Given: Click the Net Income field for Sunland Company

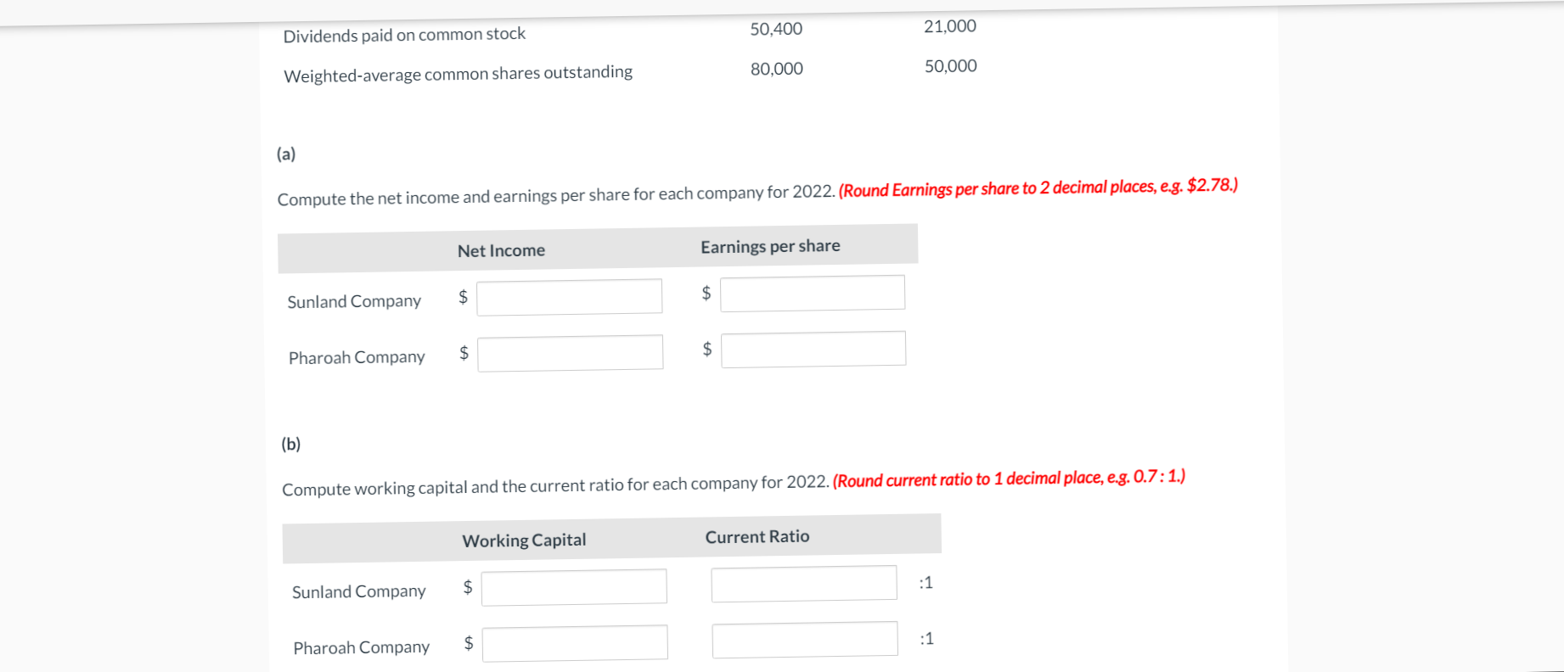Looking at the screenshot, I should (569, 296).
